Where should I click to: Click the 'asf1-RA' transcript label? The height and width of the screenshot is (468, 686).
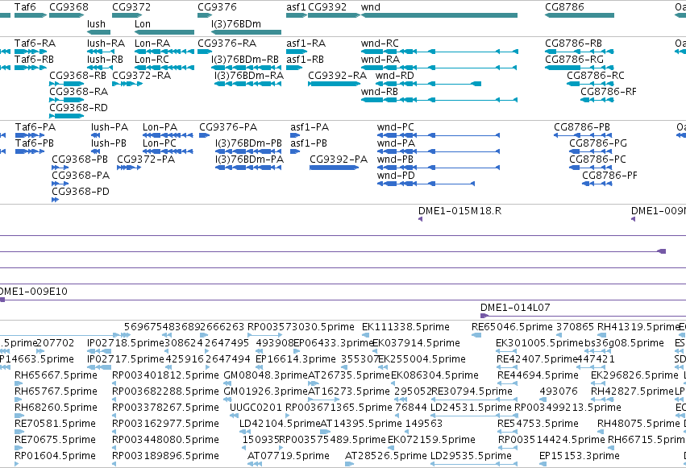pyautogui.click(x=306, y=43)
